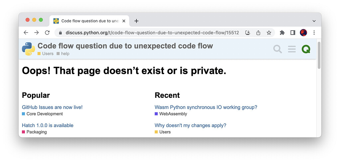Open Chrome three-dot menu
Viewport: 340px width, 162px height.
coord(314,33)
